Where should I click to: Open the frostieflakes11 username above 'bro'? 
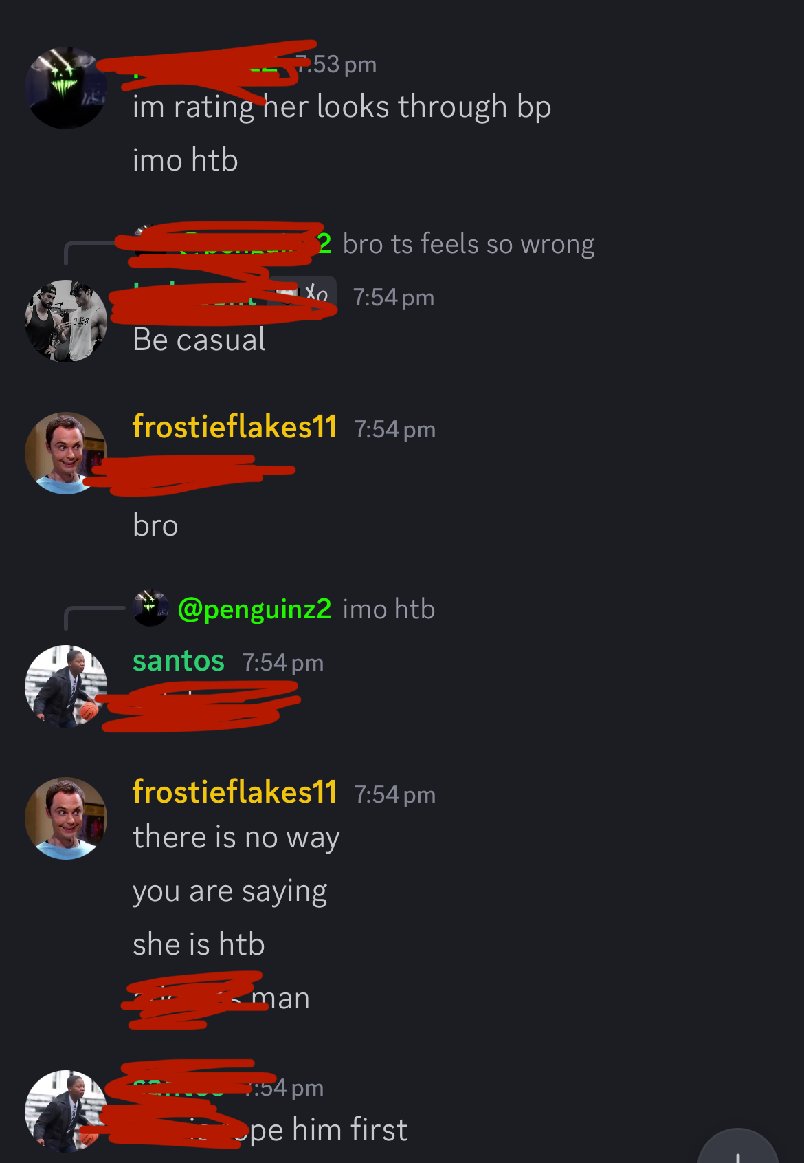tap(234, 427)
